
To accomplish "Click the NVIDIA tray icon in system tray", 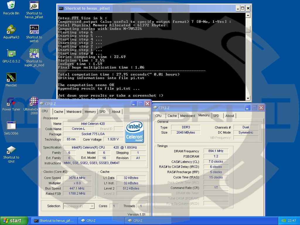I will 284,221.
